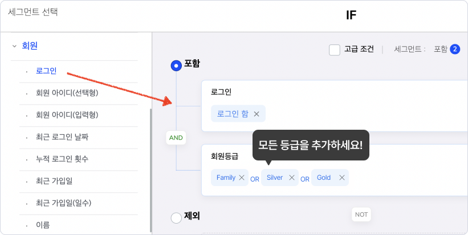This screenshot has width=468, height=235.
Task: Click the segment list scrollbar
Action: tap(150, 170)
